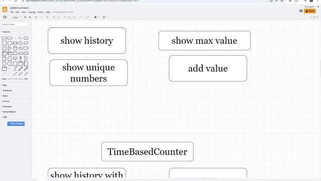Select the 'show max value' box
This screenshot has width=321, height=181.
coord(205,41)
